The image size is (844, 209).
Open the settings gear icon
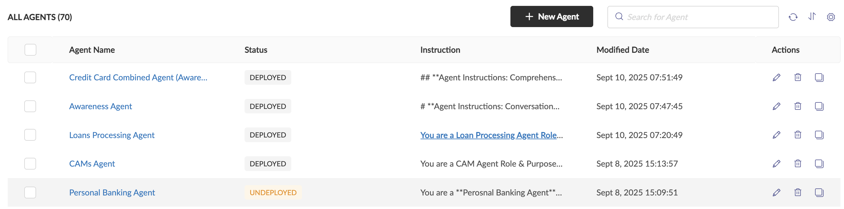coord(831,16)
